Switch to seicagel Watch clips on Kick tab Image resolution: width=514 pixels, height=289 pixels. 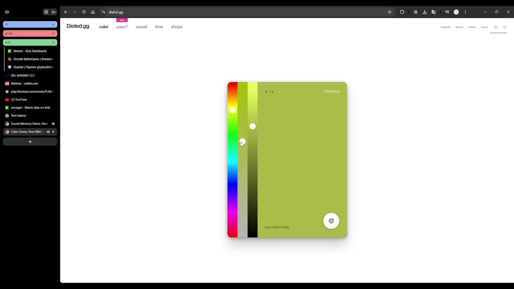[30, 108]
